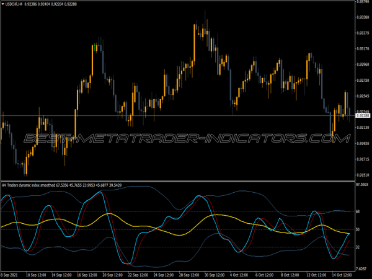Open the chart menu triangle beside USDCHF,H4

[3, 4]
